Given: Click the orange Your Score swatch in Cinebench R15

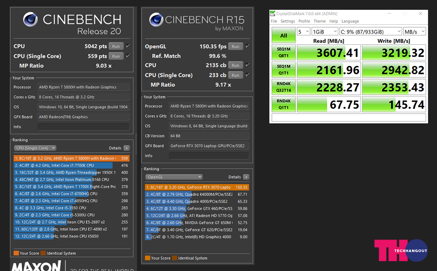Looking at the screenshot, I should click(147, 258).
